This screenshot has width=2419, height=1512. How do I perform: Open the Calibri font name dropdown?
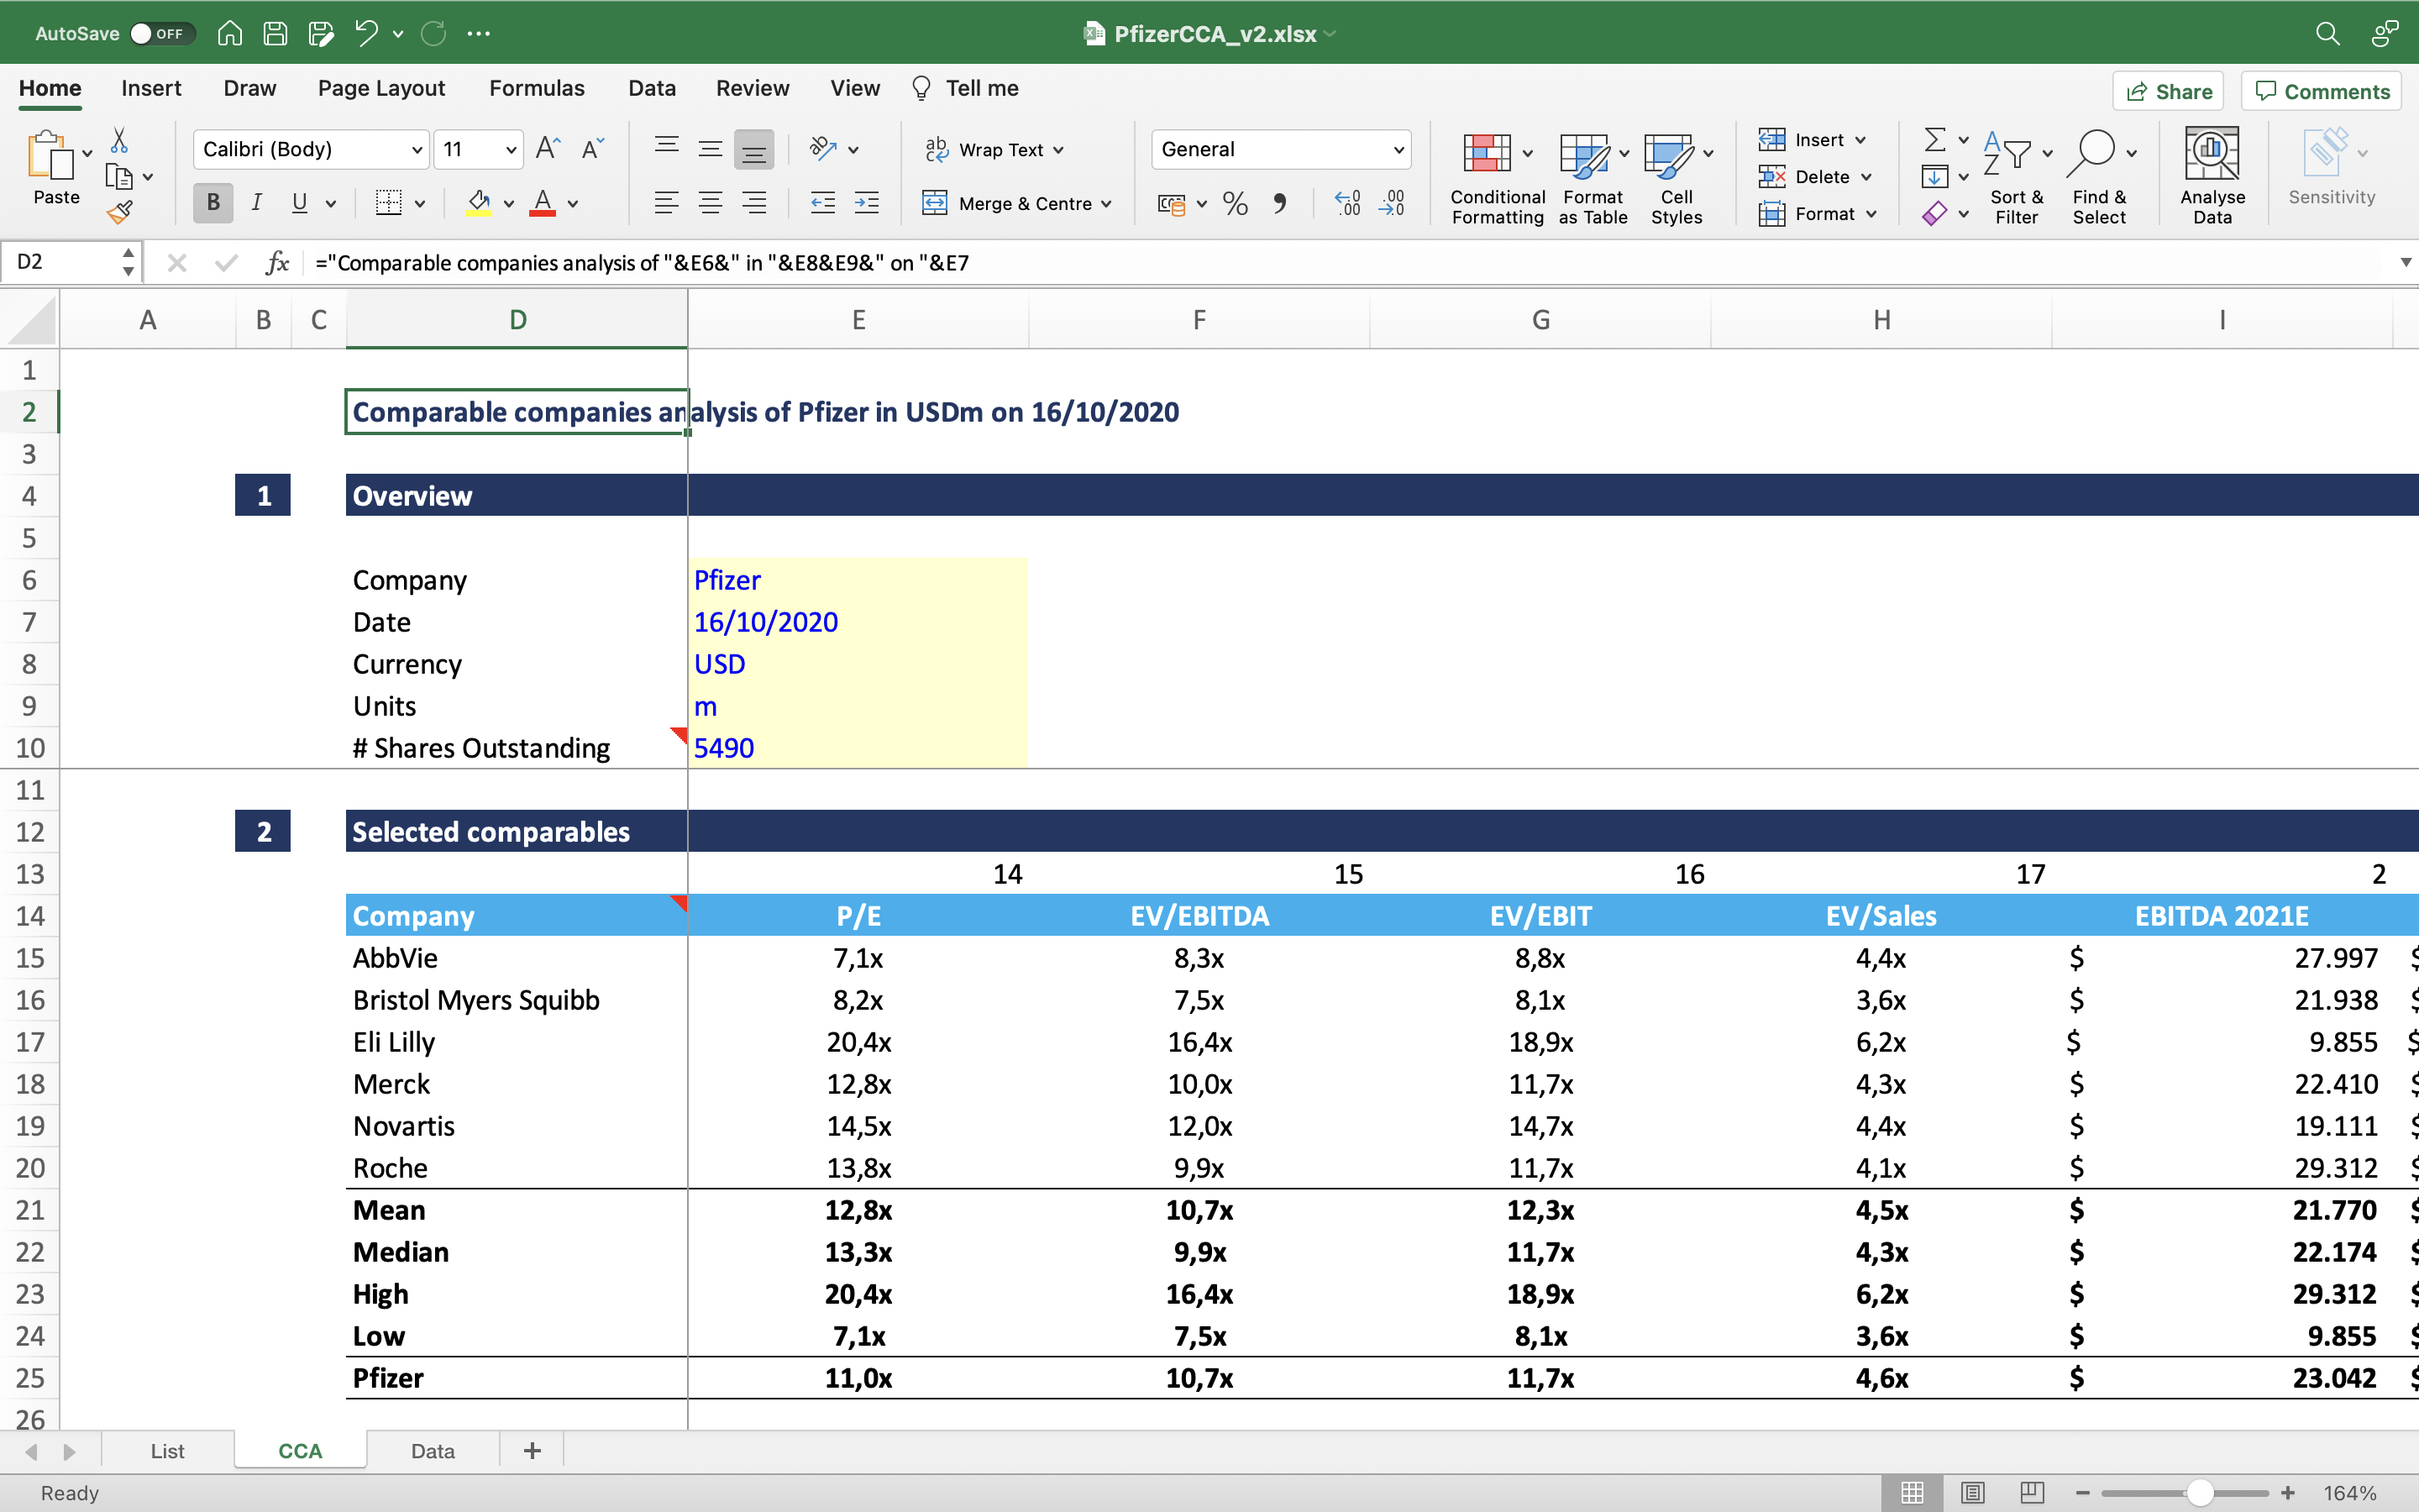417,150
